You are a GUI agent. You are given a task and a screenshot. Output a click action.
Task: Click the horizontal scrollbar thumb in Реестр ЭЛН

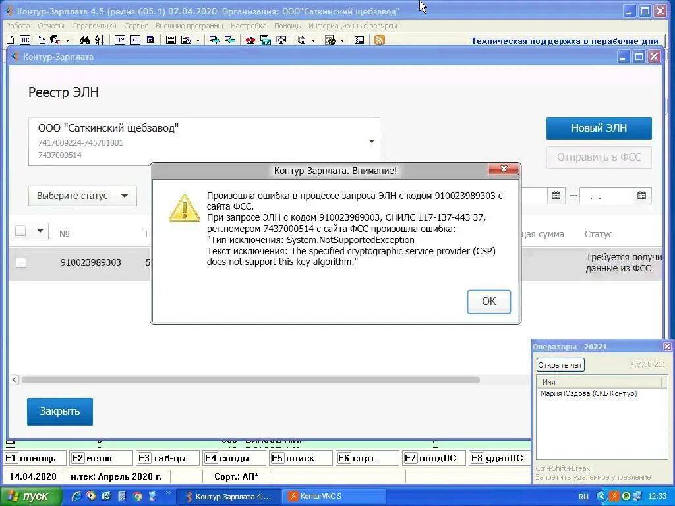(250, 380)
